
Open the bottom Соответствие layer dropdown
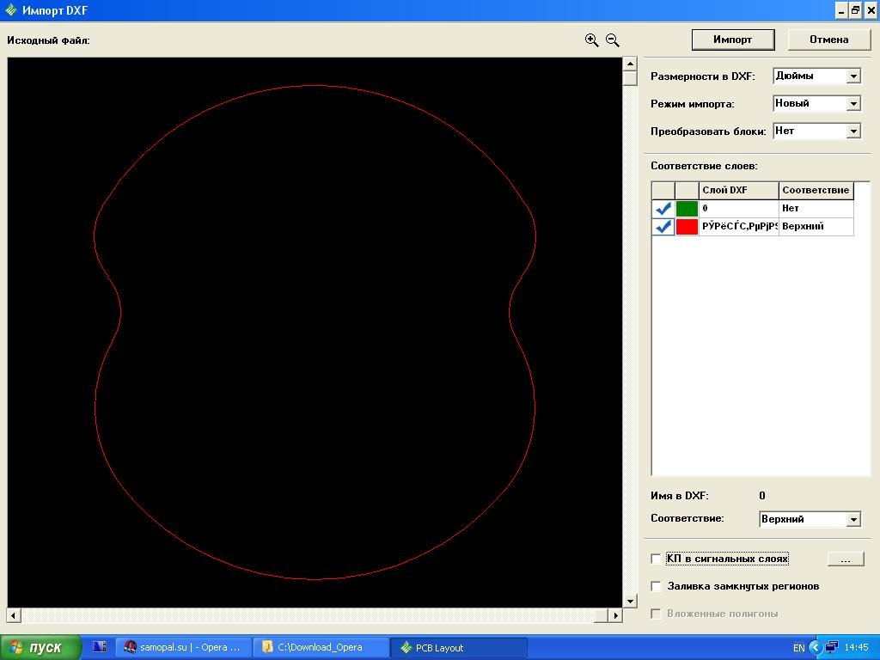(853, 520)
